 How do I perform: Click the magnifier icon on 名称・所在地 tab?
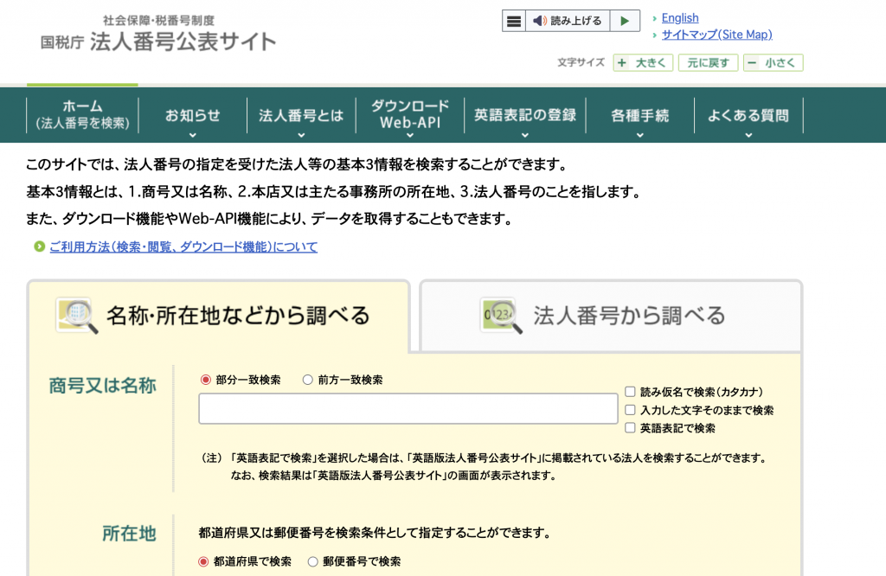(76, 316)
